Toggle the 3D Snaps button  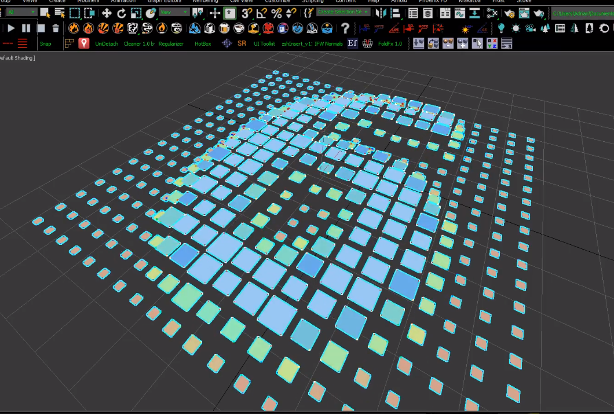tap(247, 13)
